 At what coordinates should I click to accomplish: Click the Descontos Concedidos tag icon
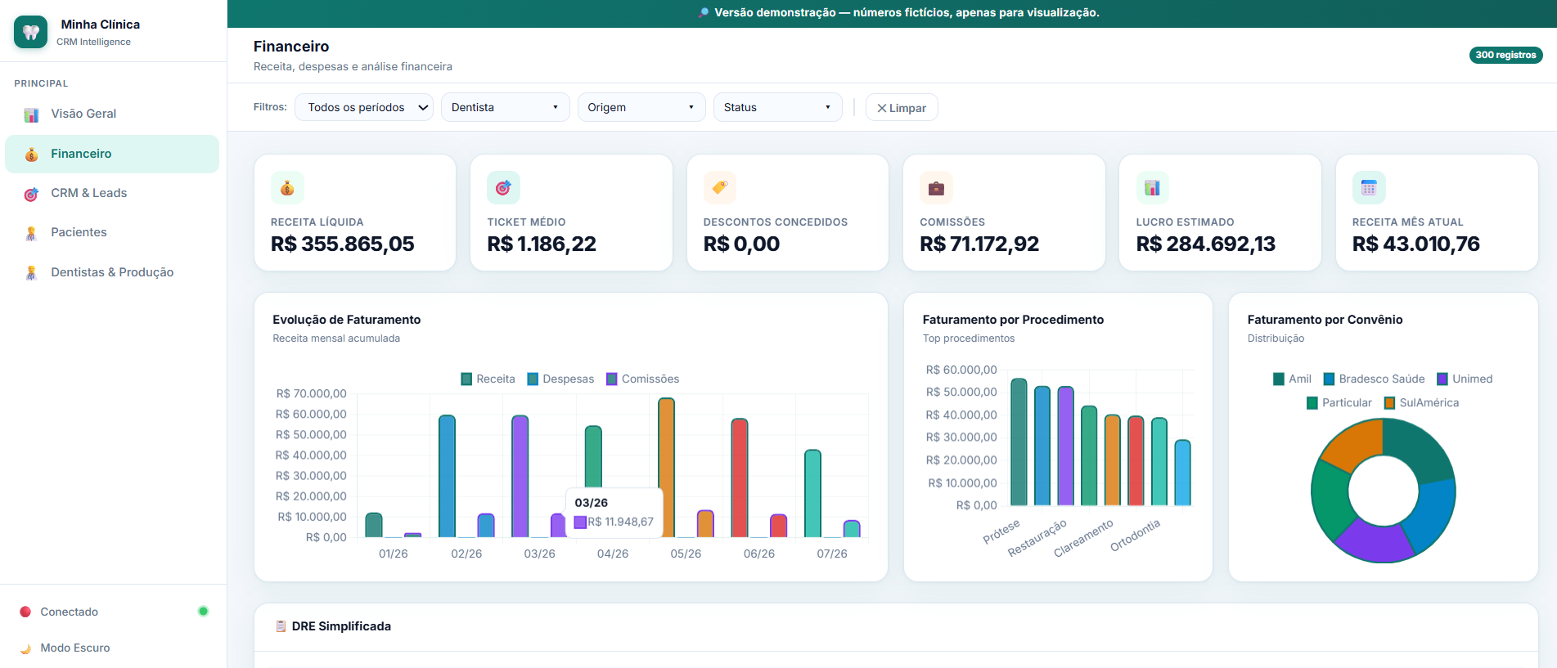pyautogui.click(x=720, y=188)
